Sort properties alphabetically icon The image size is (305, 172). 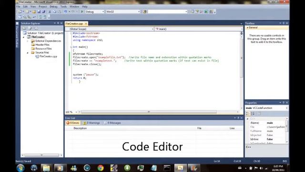(x=253, y=113)
